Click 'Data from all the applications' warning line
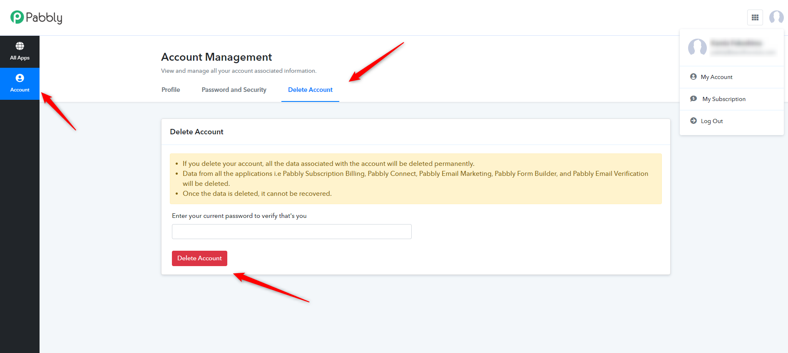The width and height of the screenshot is (788, 353). pos(415,178)
